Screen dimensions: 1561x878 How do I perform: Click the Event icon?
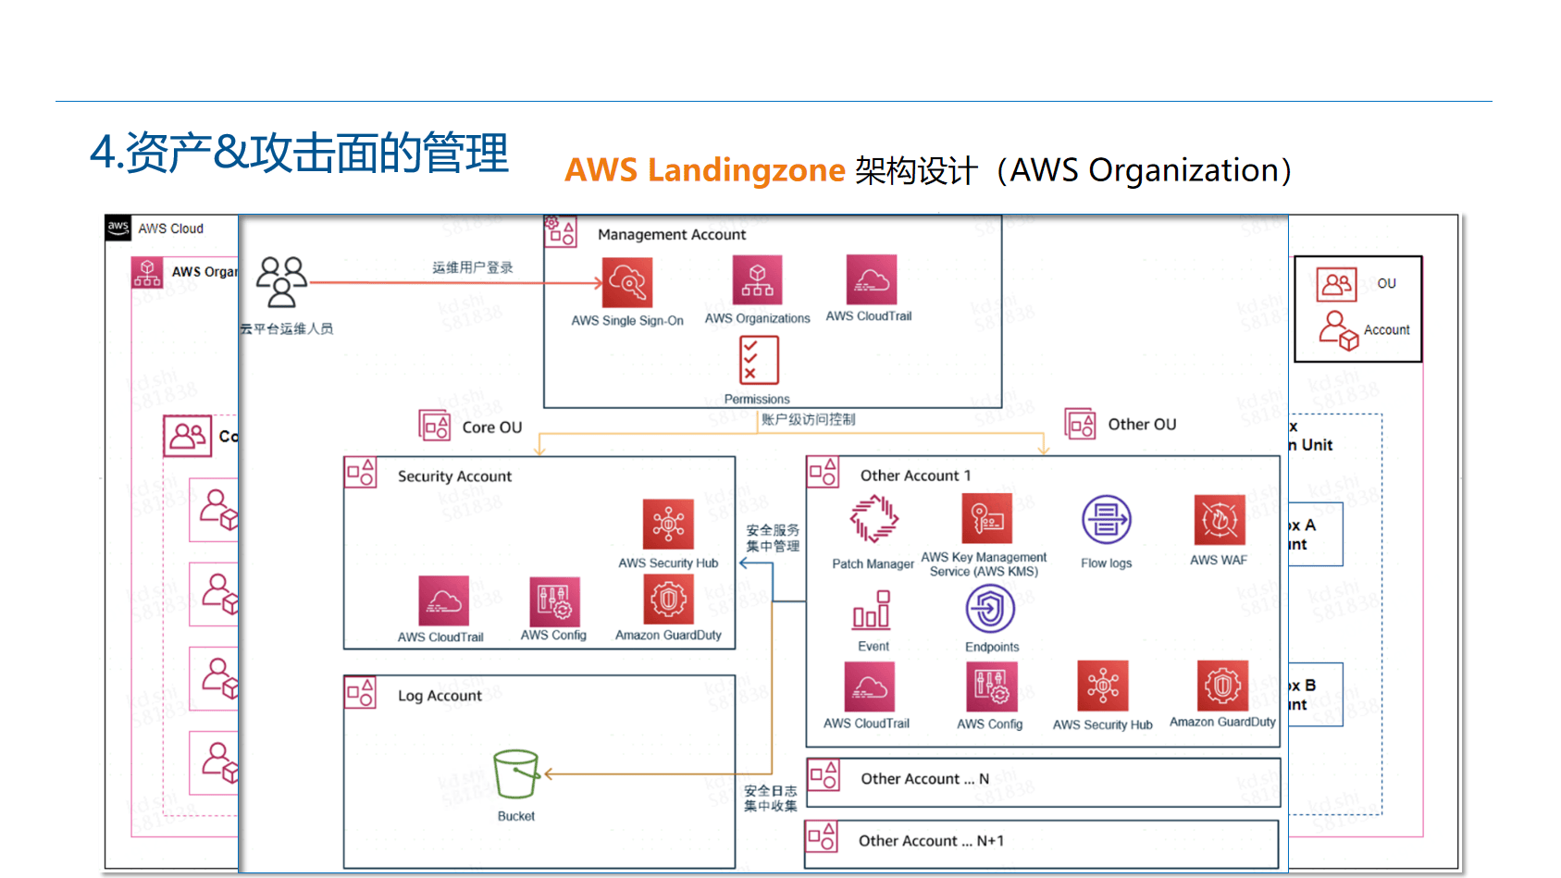[872, 611]
